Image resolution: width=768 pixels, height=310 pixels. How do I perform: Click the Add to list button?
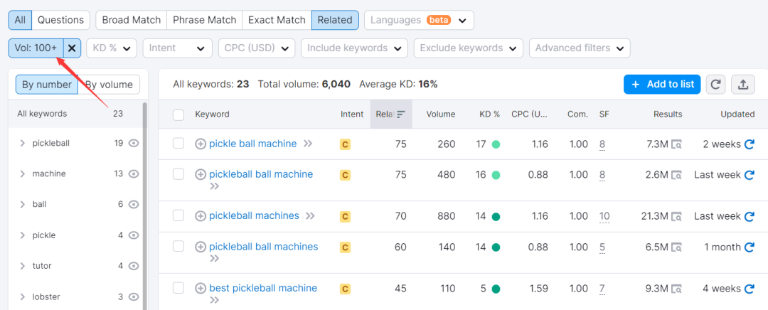coord(662,85)
